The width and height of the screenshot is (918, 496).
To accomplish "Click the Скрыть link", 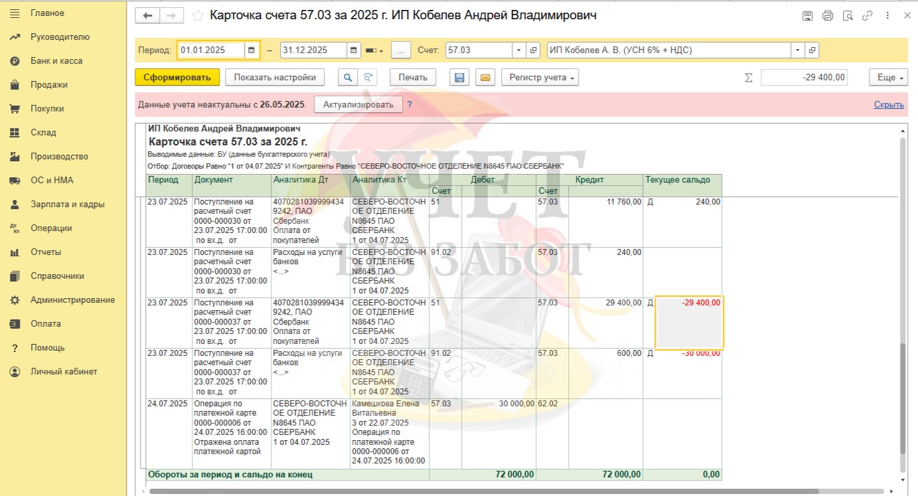I will coord(889,104).
